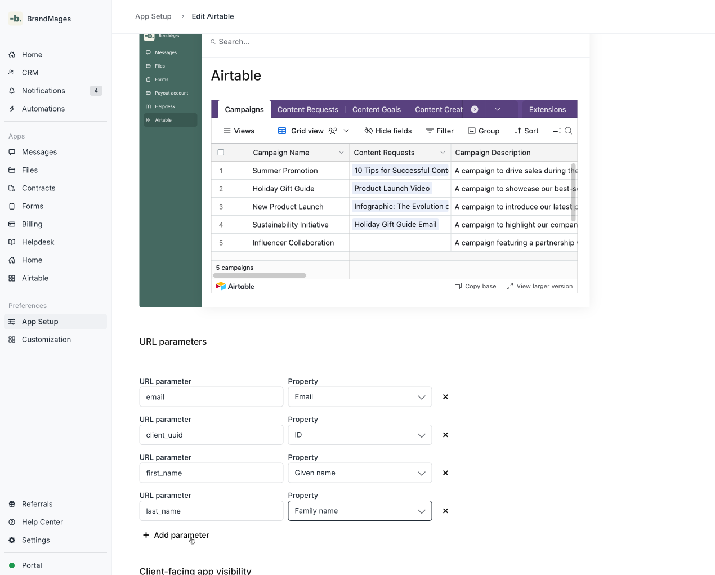Switch to the Content Requests tab
This screenshot has height=575, width=715.
click(x=307, y=110)
